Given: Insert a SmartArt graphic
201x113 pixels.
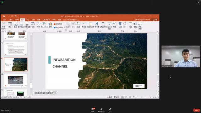Looking at the screenshot, I should point(44,25).
